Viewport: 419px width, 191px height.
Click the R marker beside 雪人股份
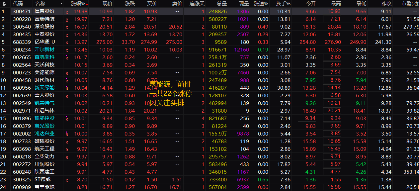pyautogui.click(x=67, y=96)
